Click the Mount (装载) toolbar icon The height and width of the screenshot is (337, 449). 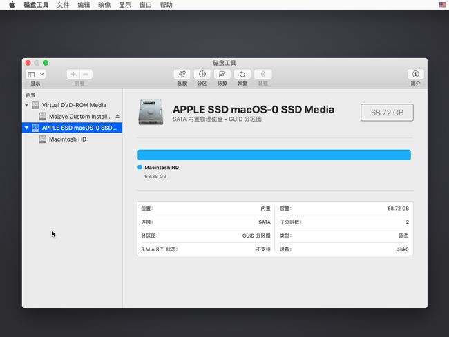pos(263,74)
